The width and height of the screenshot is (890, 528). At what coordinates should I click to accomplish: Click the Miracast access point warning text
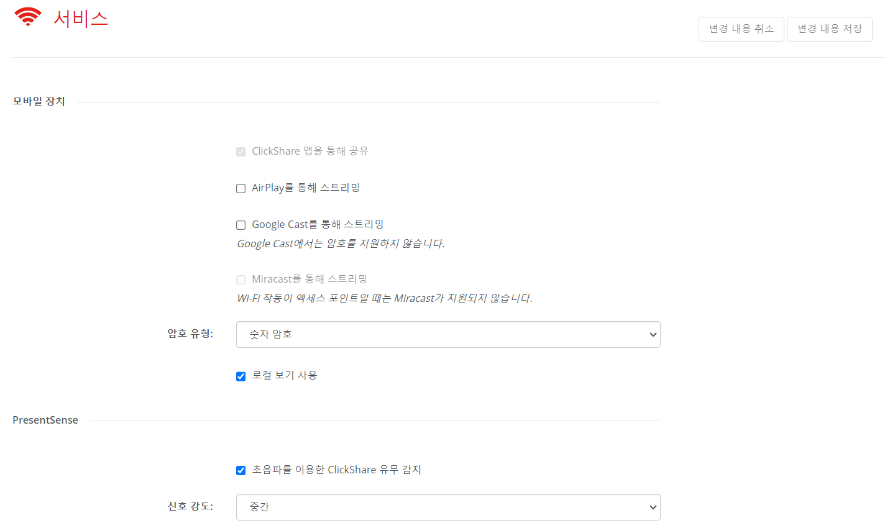point(385,298)
